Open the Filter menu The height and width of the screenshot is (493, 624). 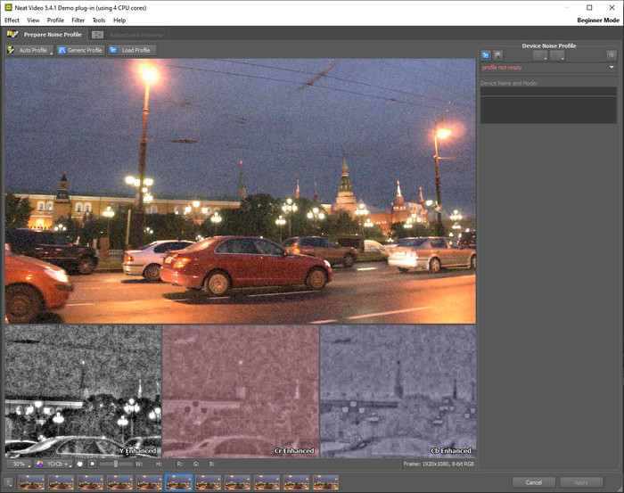[78, 21]
